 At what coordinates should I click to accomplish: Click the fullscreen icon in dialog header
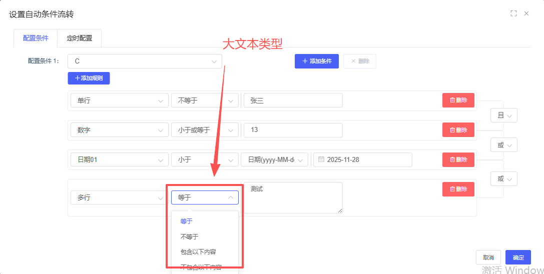[513, 13]
